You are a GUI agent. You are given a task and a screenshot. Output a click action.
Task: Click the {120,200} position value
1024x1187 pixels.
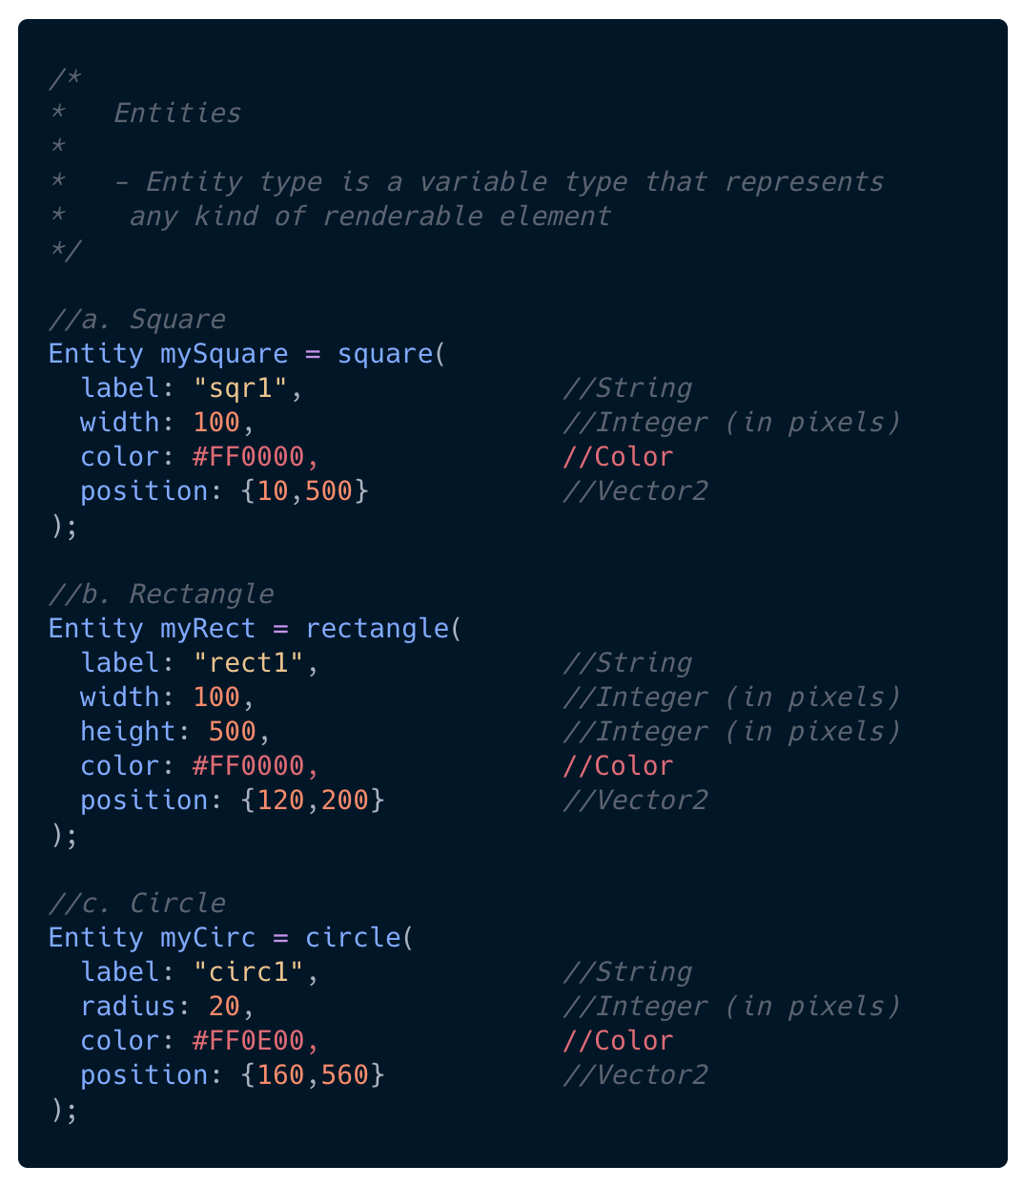[313, 801]
